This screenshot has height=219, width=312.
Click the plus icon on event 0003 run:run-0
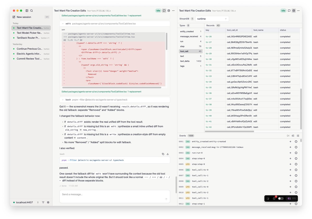click(290, 153)
